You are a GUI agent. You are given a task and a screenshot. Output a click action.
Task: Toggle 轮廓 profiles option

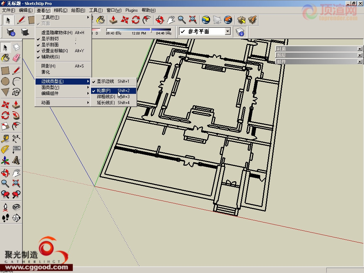pos(113,91)
